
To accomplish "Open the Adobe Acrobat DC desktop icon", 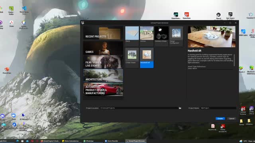I will 223,128.
